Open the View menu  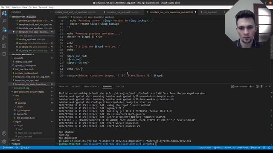25,7
